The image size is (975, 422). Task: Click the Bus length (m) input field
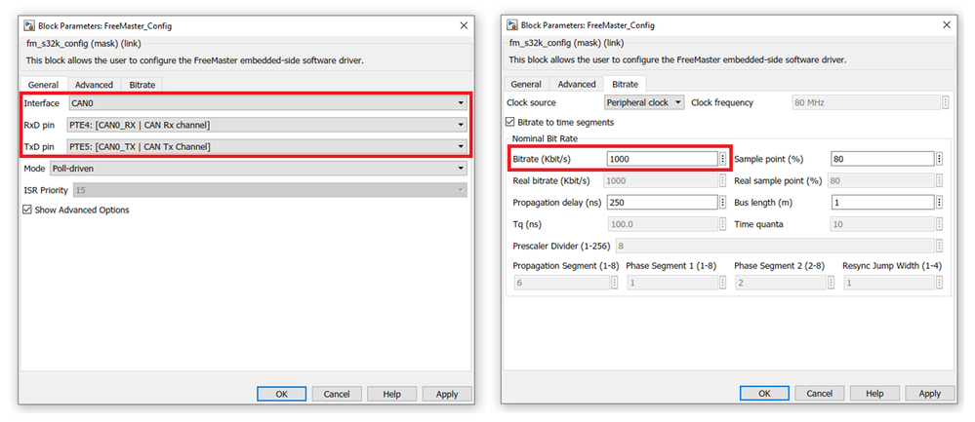883,203
